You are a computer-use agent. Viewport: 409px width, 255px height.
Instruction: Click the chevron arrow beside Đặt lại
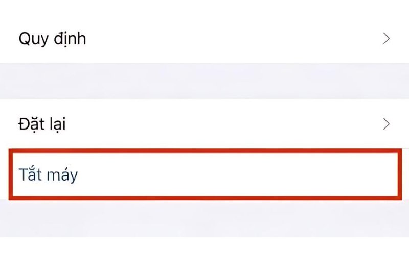pyautogui.click(x=387, y=123)
